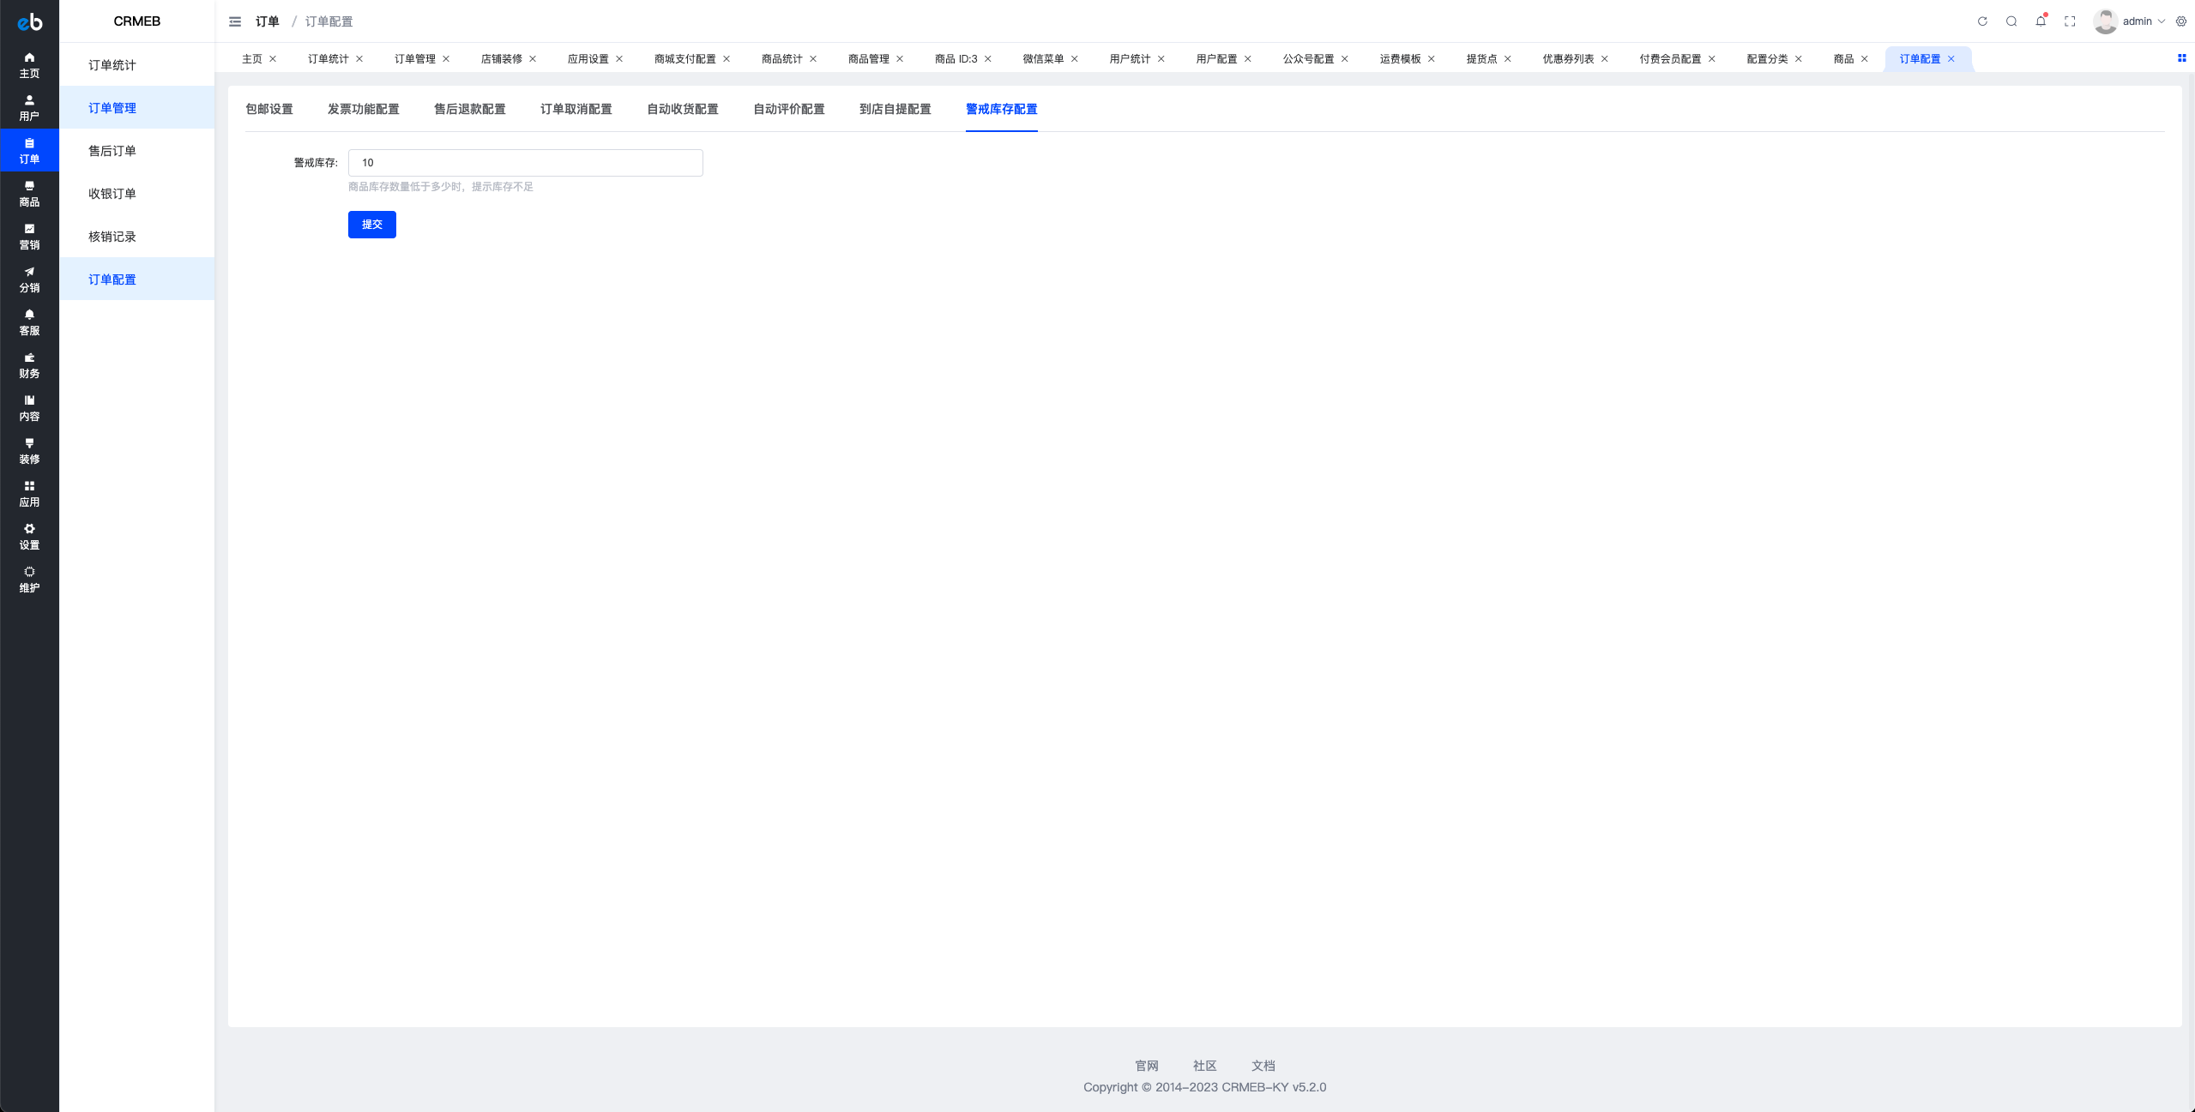The height and width of the screenshot is (1112, 2195).
Task: Click the refresh icon in top header
Action: [x=1982, y=21]
